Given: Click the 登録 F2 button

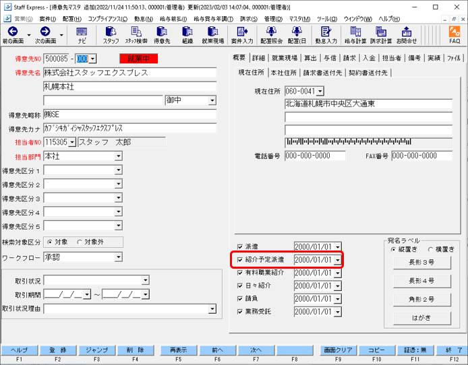Looking at the screenshot, I should (58, 350).
